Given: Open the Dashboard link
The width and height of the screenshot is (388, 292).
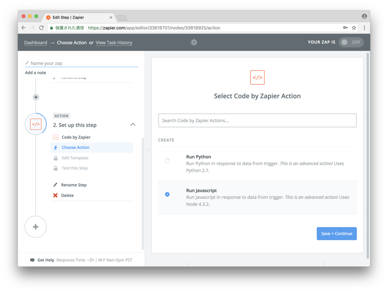Looking at the screenshot, I should 36,42.
